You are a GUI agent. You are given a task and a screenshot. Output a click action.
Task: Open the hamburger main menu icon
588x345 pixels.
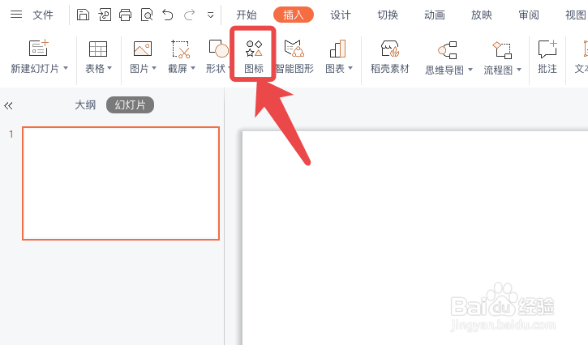(x=16, y=15)
